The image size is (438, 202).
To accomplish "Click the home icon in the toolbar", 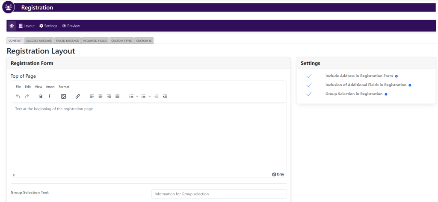I will [12, 26].
